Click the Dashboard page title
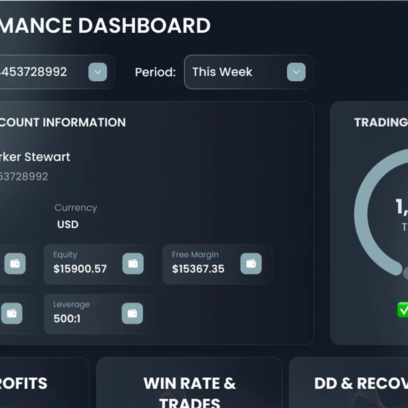 (105, 26)
